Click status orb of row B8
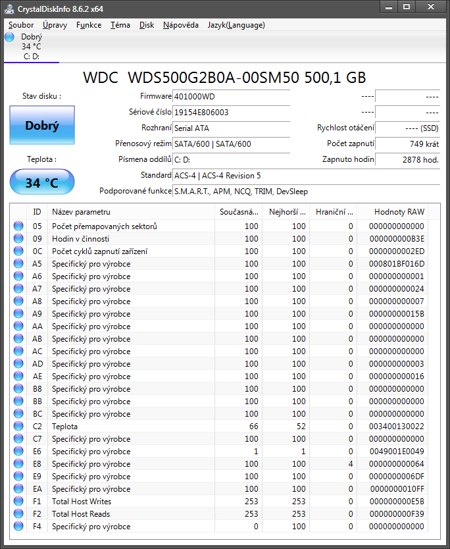 pyautogui.click(x=18, y=388)
